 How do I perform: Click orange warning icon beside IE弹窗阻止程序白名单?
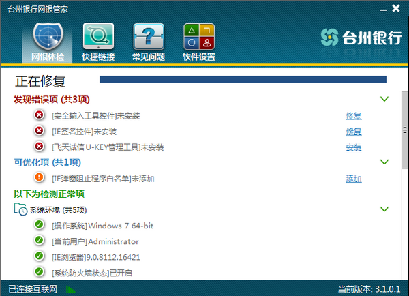pos(39,179)
